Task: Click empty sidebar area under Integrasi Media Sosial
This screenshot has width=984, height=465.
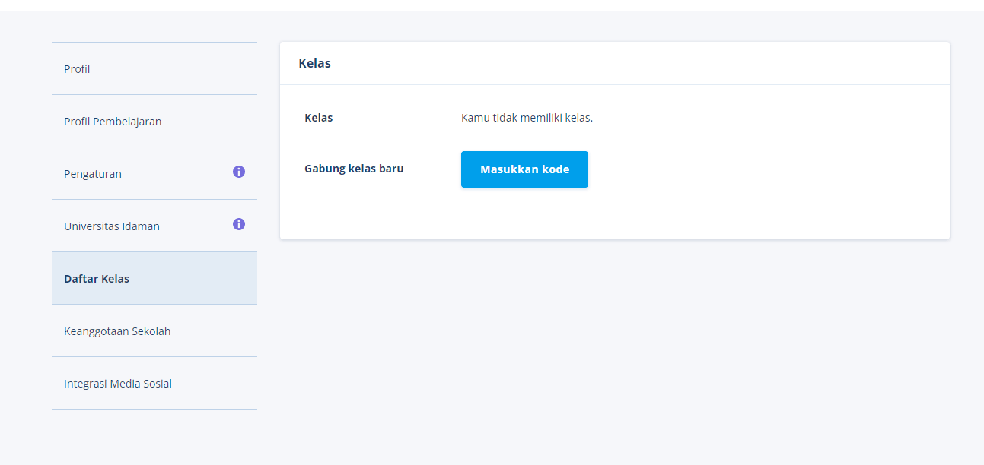Action: click(154, 437)
